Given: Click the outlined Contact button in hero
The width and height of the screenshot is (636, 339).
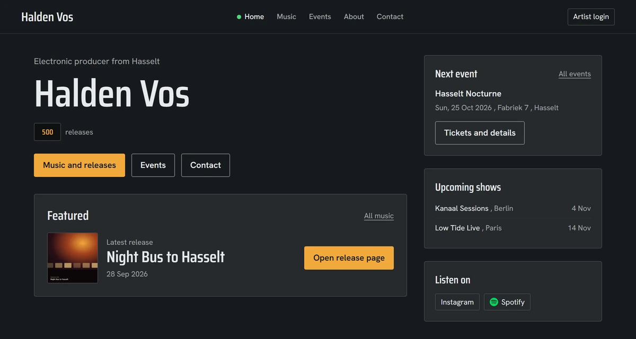Looking at the screenshot, I should (x=206, y=165).
